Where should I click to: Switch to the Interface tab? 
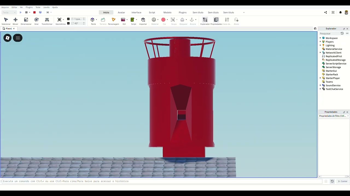136,13
